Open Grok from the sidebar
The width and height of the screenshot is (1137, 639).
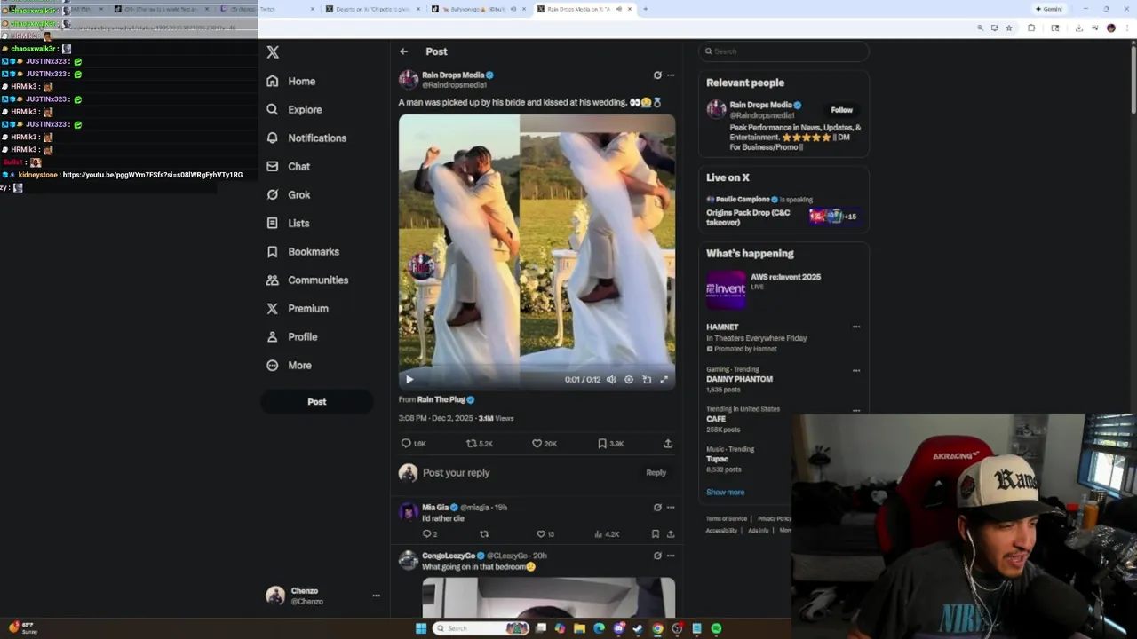coord(289,194)
